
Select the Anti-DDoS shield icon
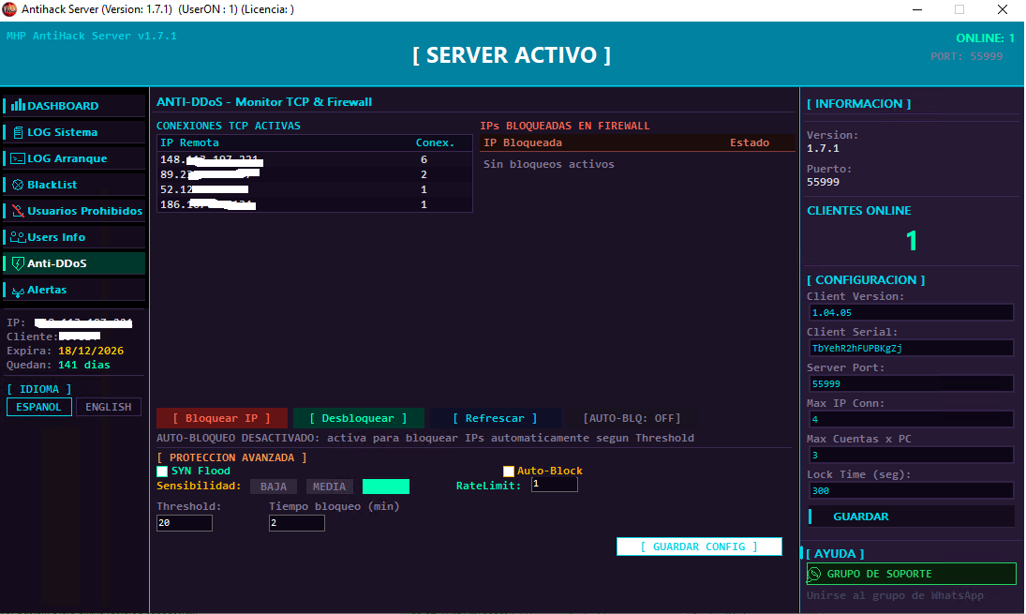18,263
